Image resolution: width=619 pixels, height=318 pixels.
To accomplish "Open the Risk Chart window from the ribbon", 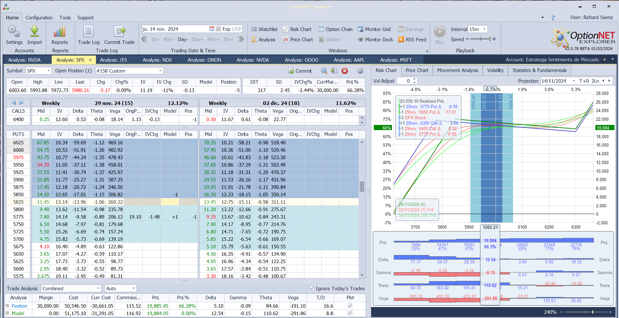I will click(297, 29).
